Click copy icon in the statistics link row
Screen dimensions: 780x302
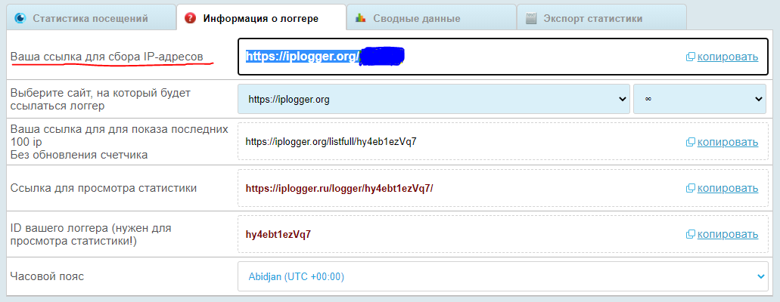pos(691,189)
